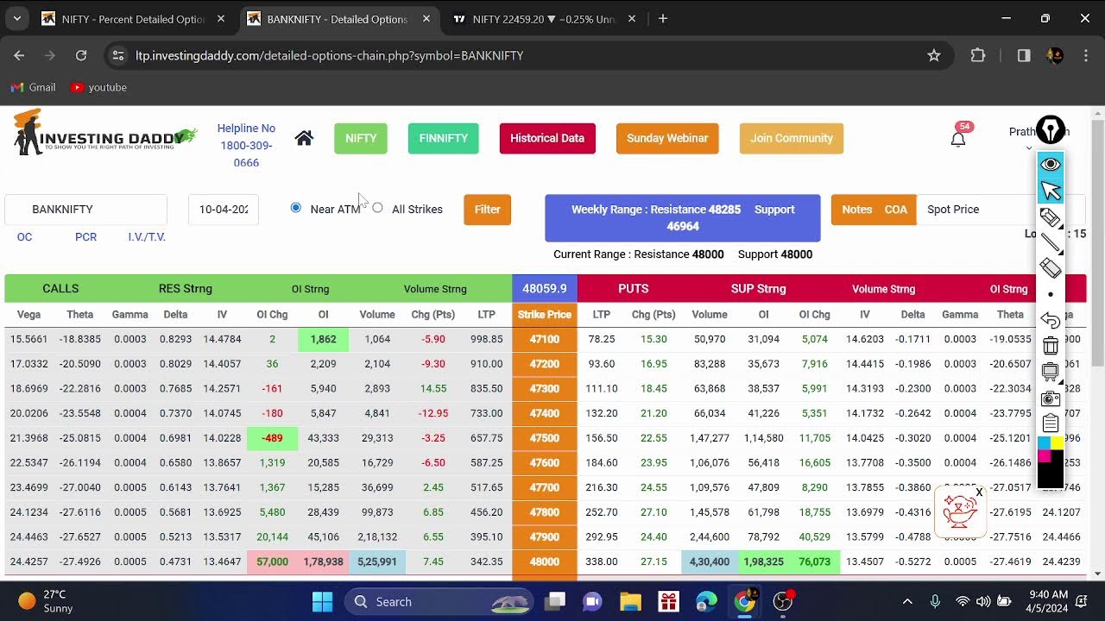
Task: Open the BANKNIFTY symbol dropdown
Action: 85,210
